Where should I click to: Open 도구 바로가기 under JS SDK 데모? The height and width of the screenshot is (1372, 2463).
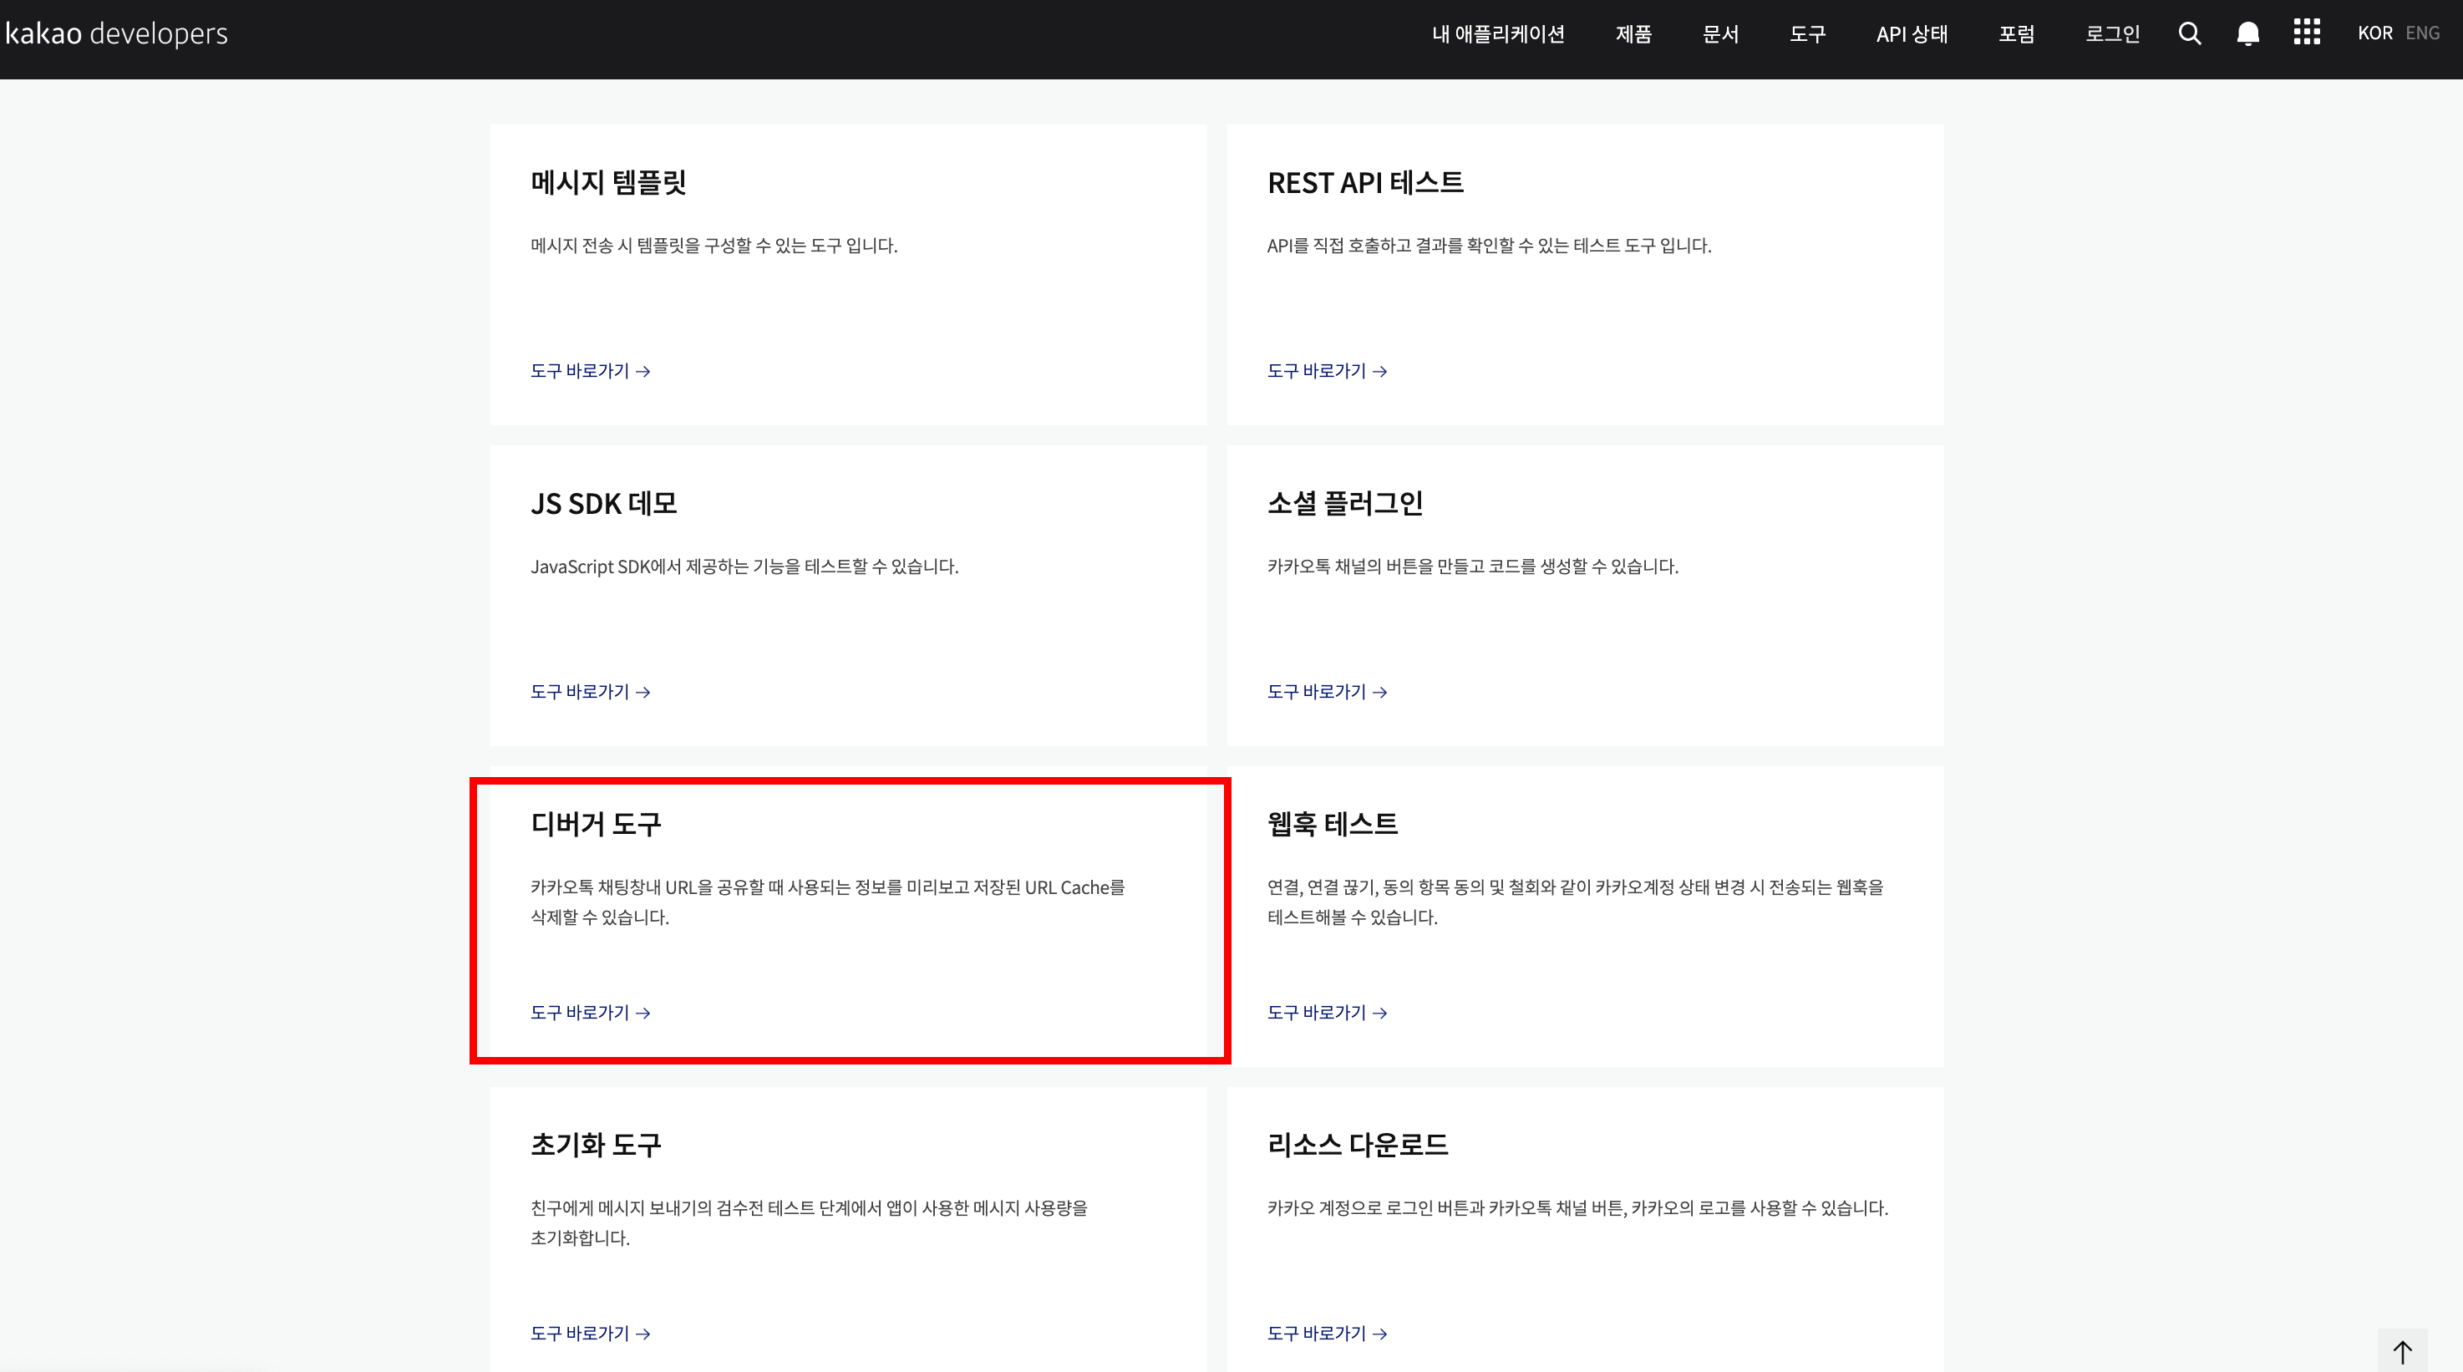tap(590, 691)
